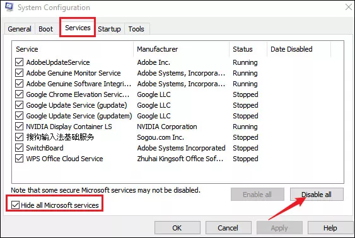Click Stopped status of SwitchBoard
Image resolution: width=355 pixels, height=238 pixels.
[x=245, y=148]
